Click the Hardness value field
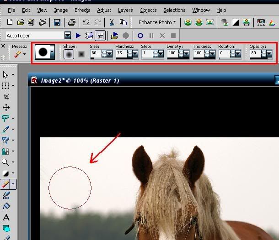Viewport: 279px width, 240px height. [x=122, y=53]
